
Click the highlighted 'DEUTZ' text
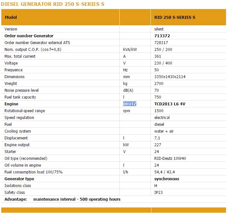129,104
